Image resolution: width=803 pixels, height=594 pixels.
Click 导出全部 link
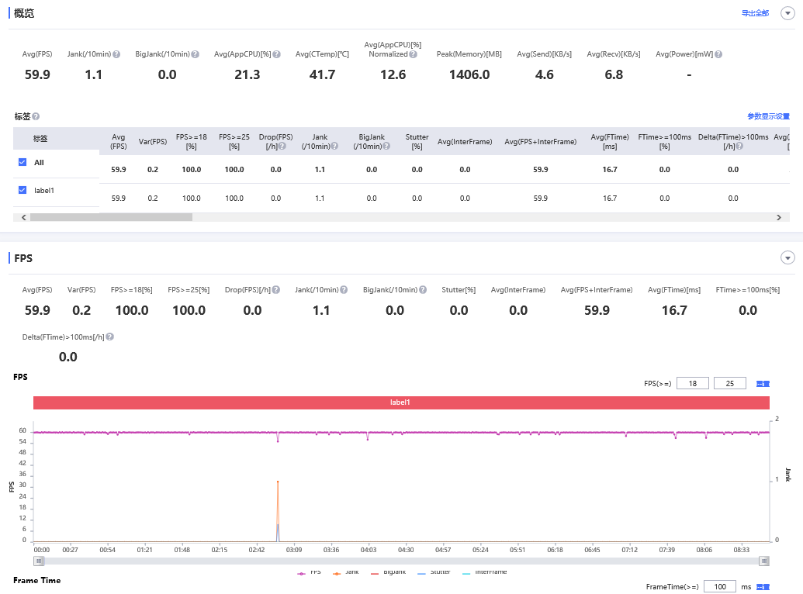(755, 14)
